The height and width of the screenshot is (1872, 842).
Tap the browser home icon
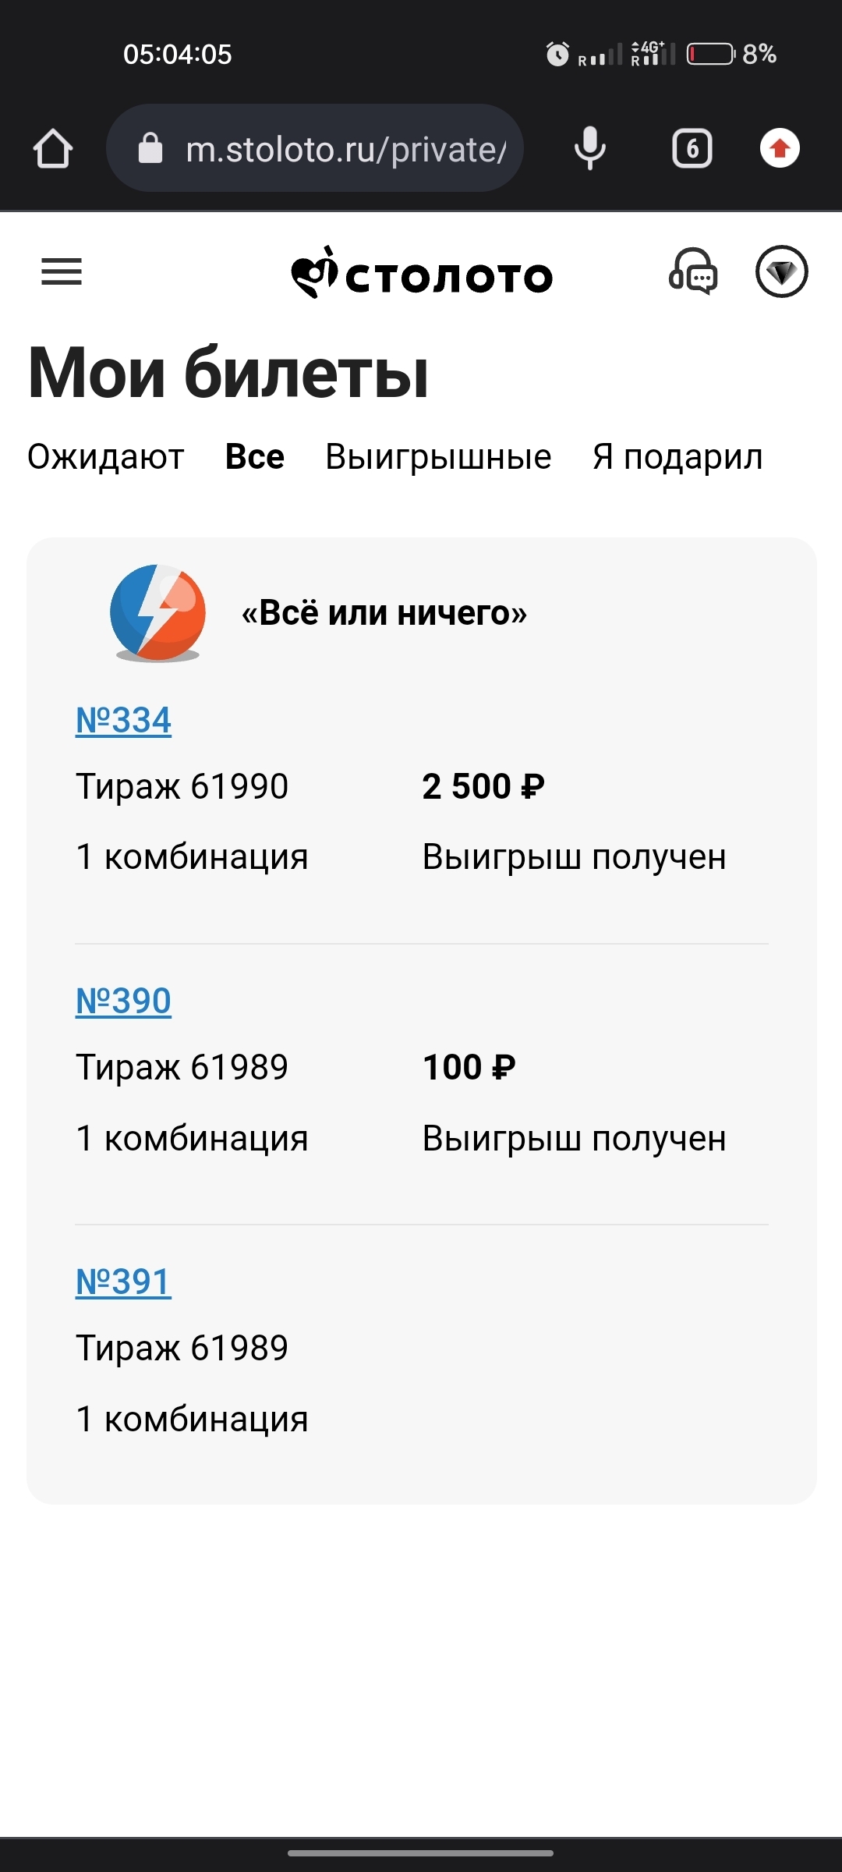53,148
